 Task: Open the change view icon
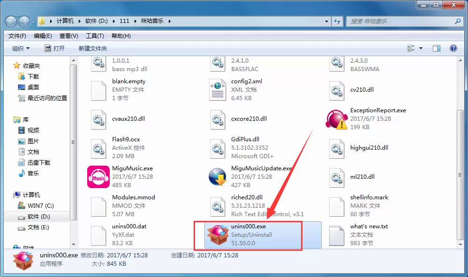411,48
